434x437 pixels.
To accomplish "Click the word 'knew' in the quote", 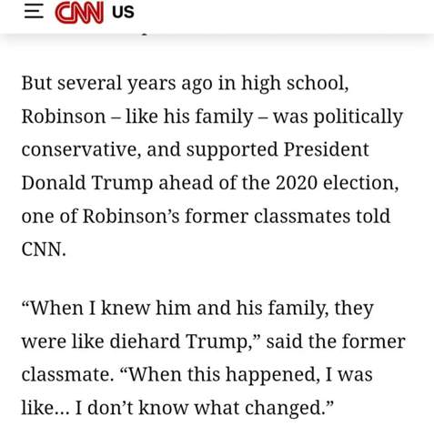I will pos(126,308).
